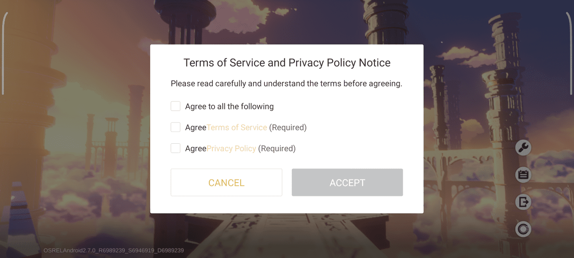Open the Privacy Policy link
The image size is (574, 258).
pyautogui.click(x=231, y=149)
